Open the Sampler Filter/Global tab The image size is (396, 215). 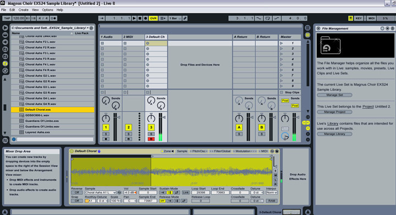(x=221, y=151)
